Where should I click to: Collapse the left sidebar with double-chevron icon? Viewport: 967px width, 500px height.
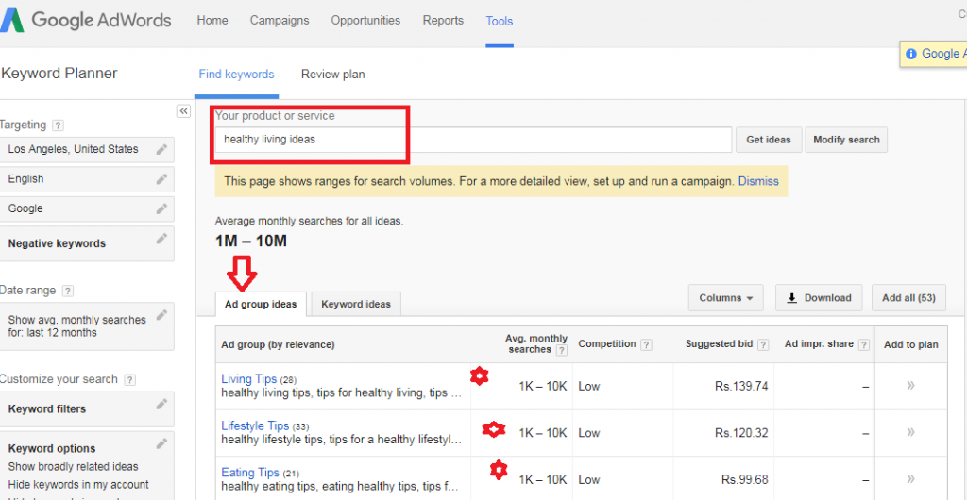(183, 110)
